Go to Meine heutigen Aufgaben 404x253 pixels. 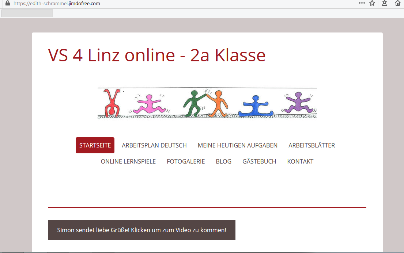[x=238, y=145]
